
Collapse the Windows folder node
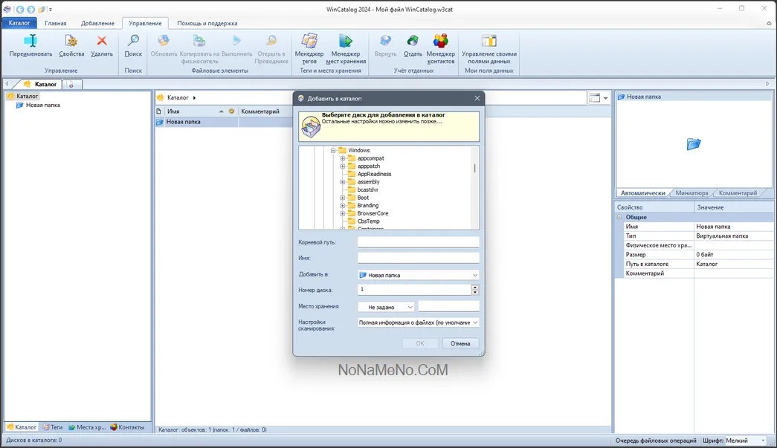pyautogui.click(x=334, y=151)
